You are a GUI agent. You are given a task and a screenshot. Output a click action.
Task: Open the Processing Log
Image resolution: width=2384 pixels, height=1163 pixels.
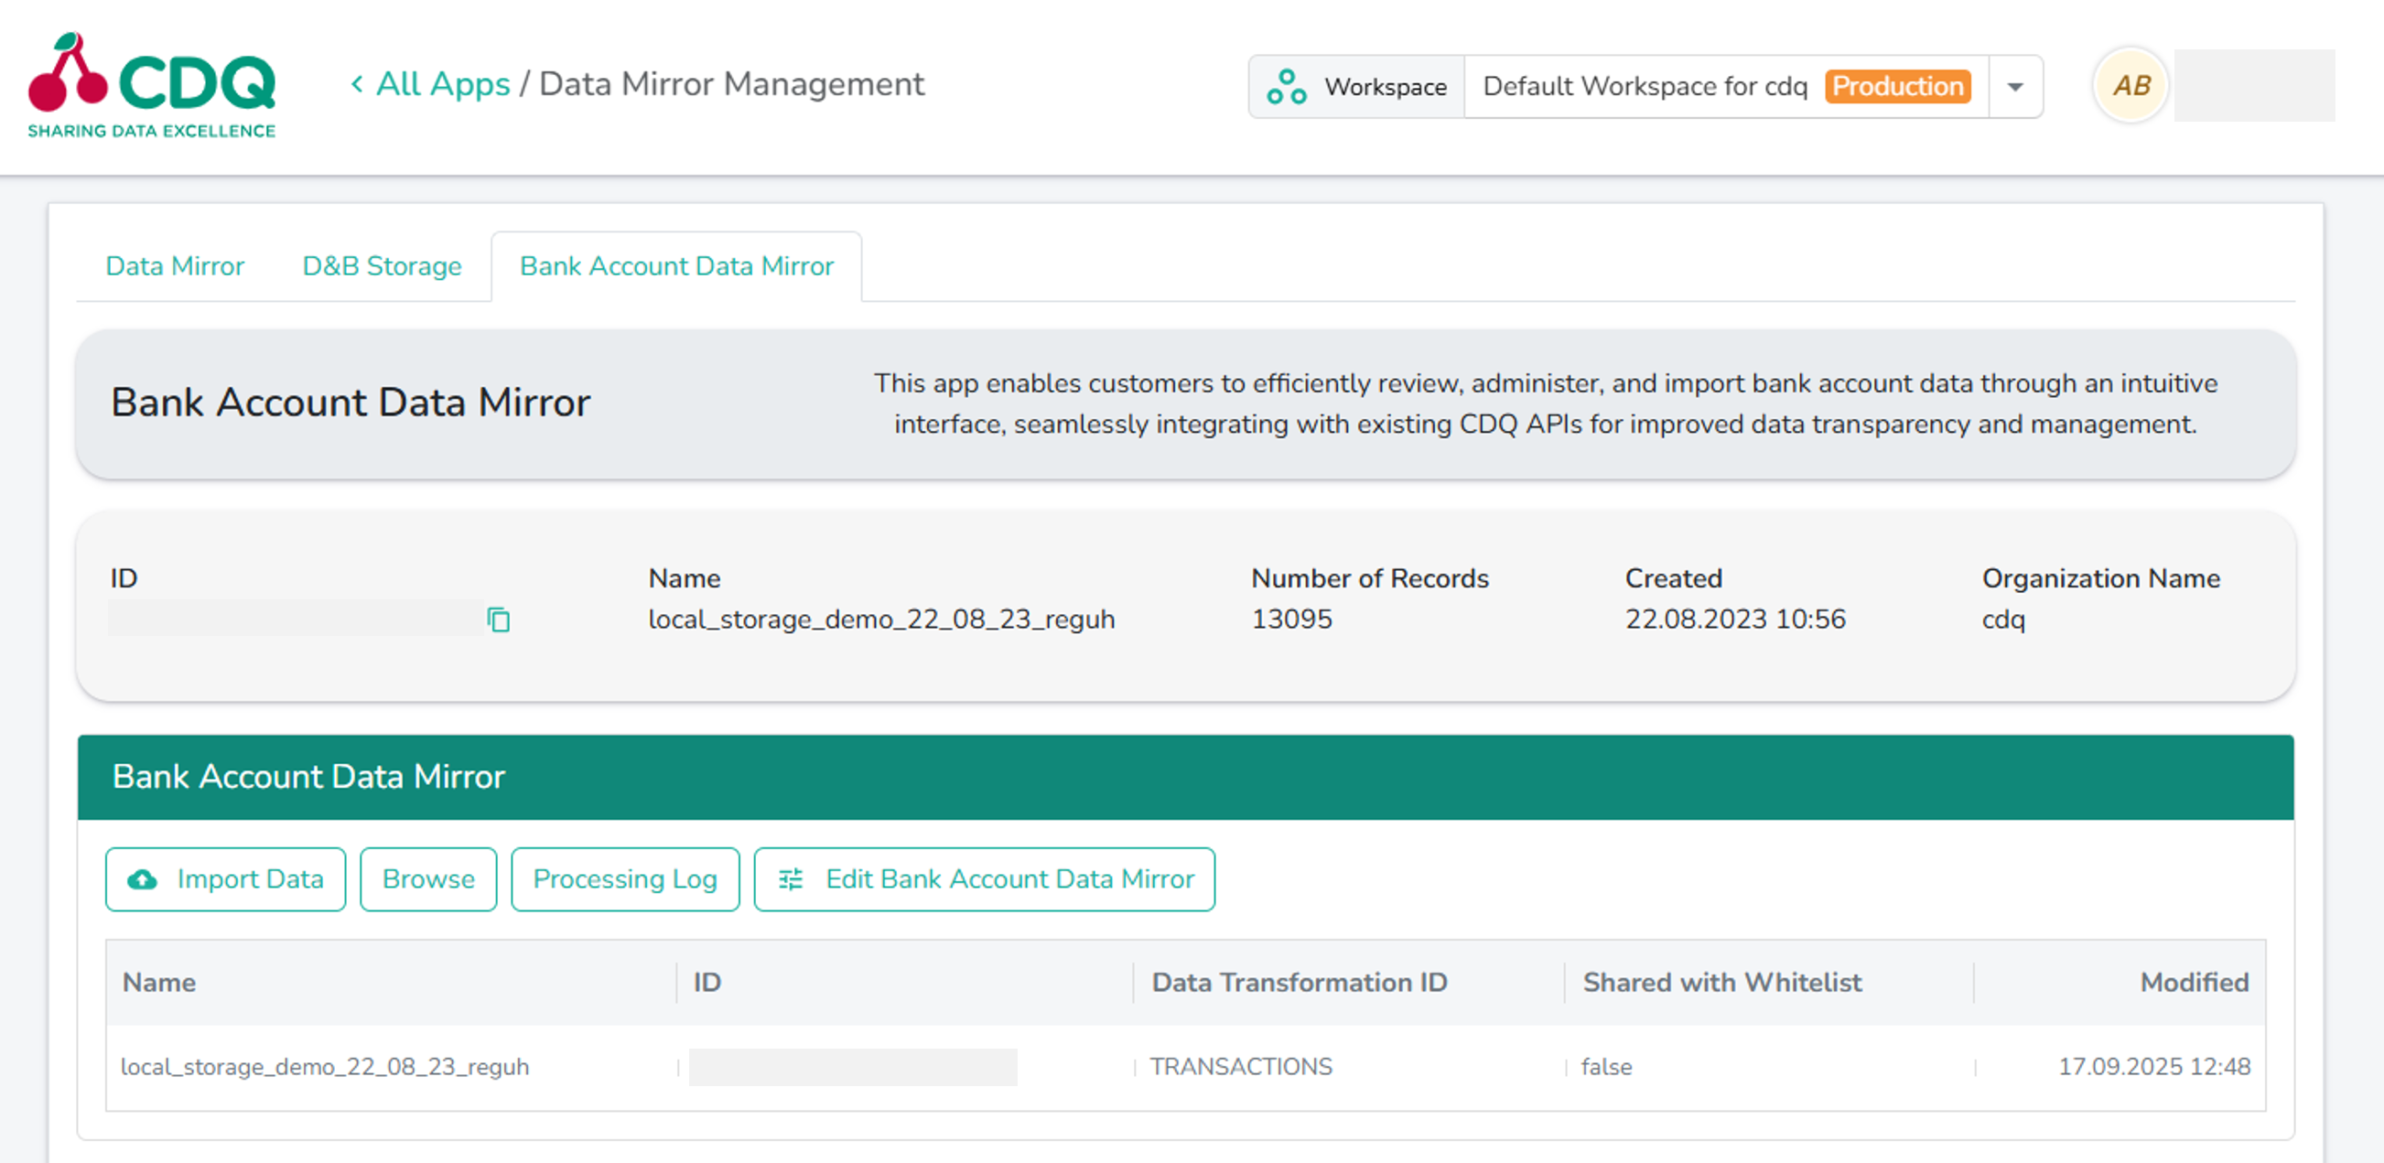pos(625,879)
